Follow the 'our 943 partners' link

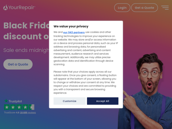pos(74,32)
